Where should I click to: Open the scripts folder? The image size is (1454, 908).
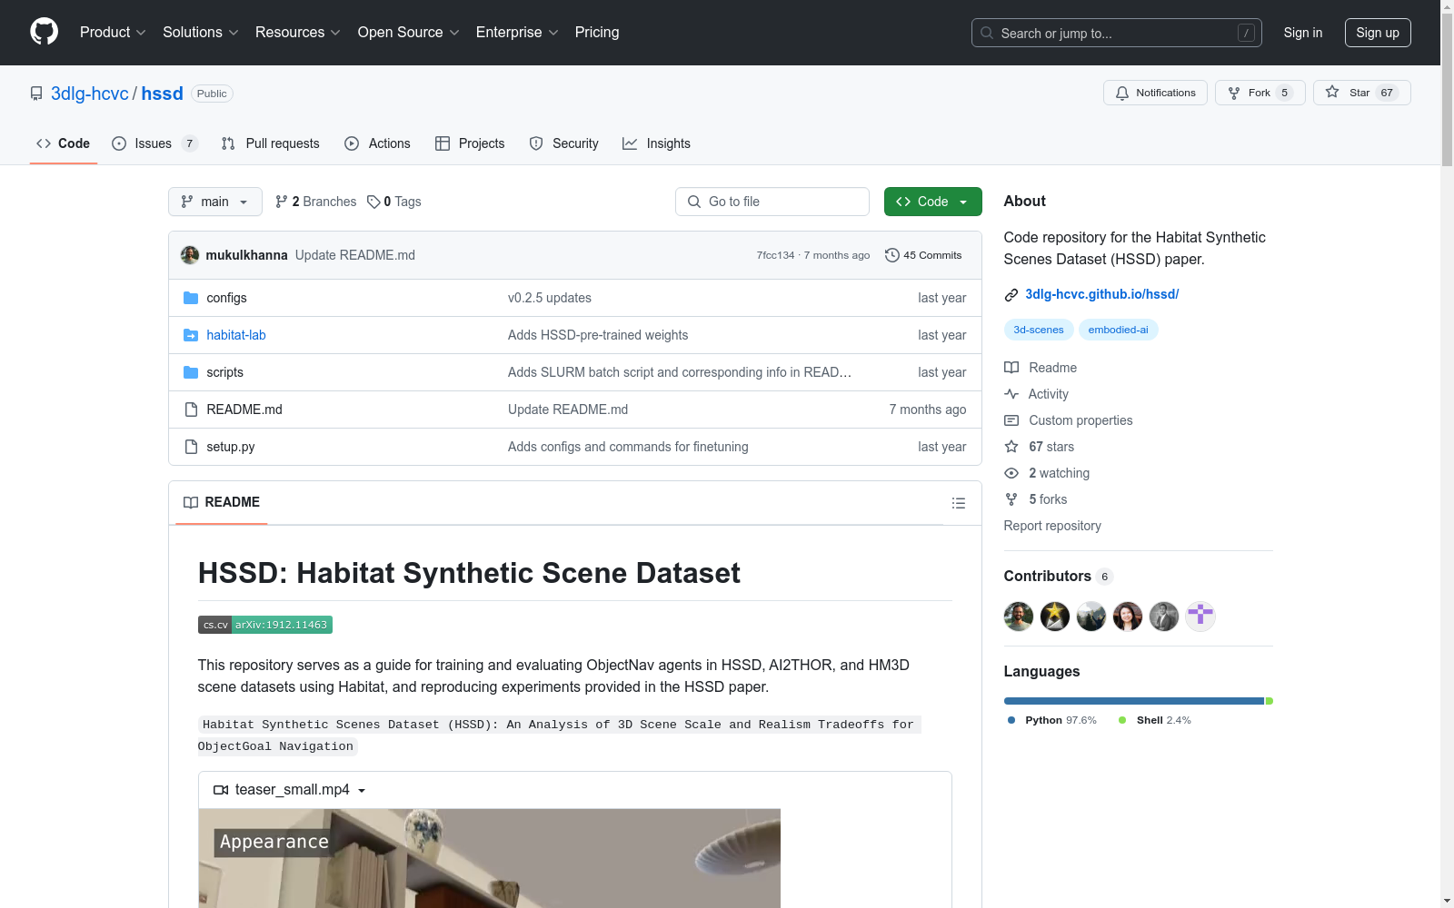(x=224, y=372)
